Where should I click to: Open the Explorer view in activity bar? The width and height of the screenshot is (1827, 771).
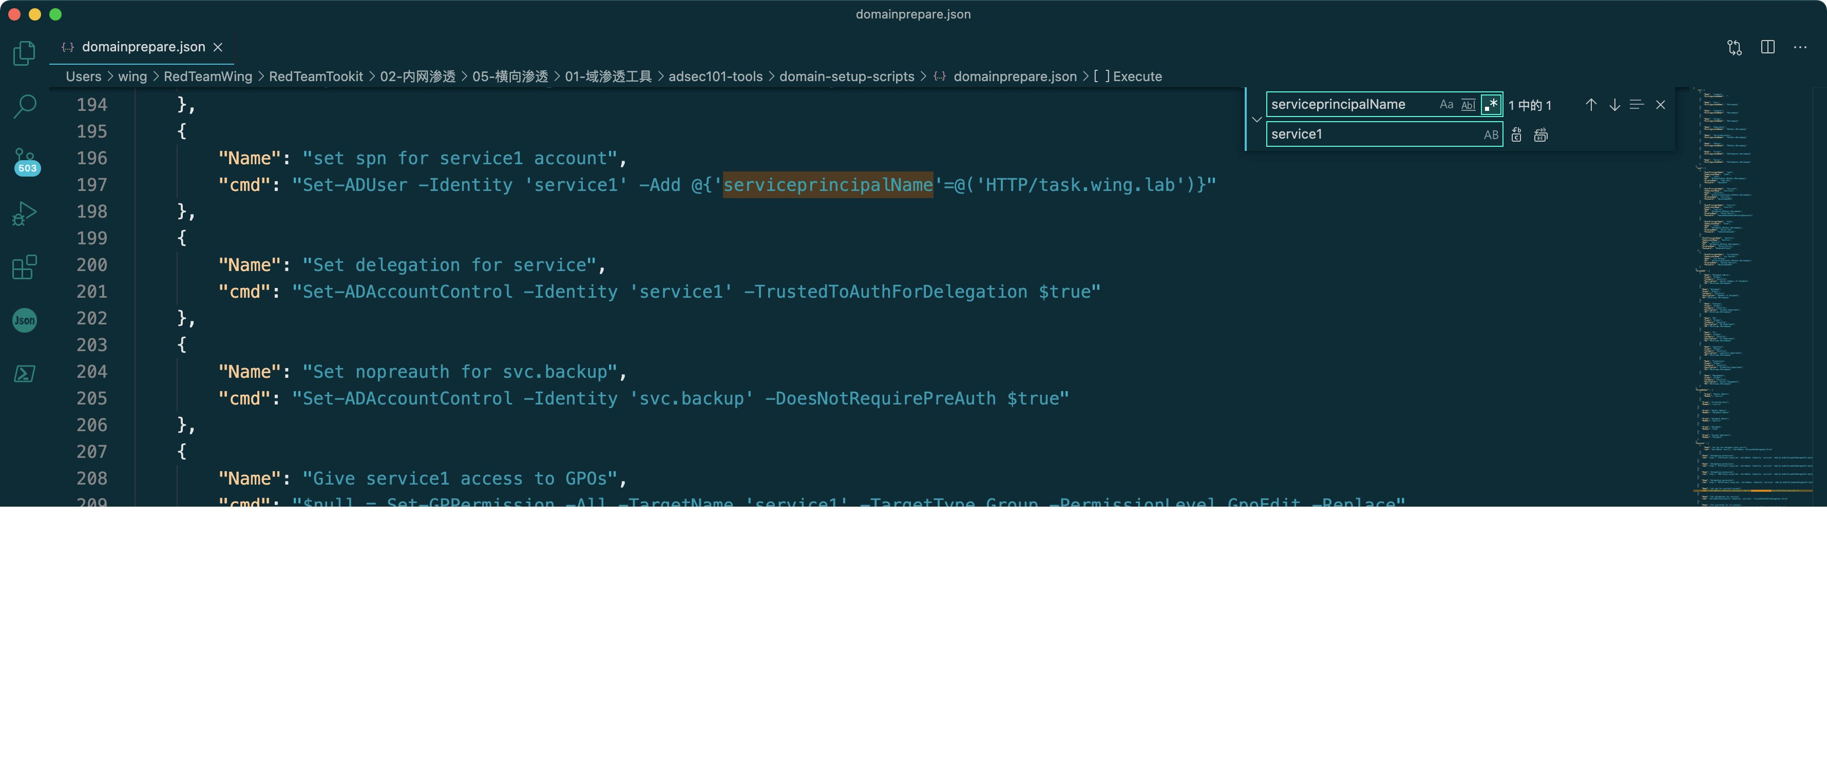pyautogui.click(x=24, y=52)
